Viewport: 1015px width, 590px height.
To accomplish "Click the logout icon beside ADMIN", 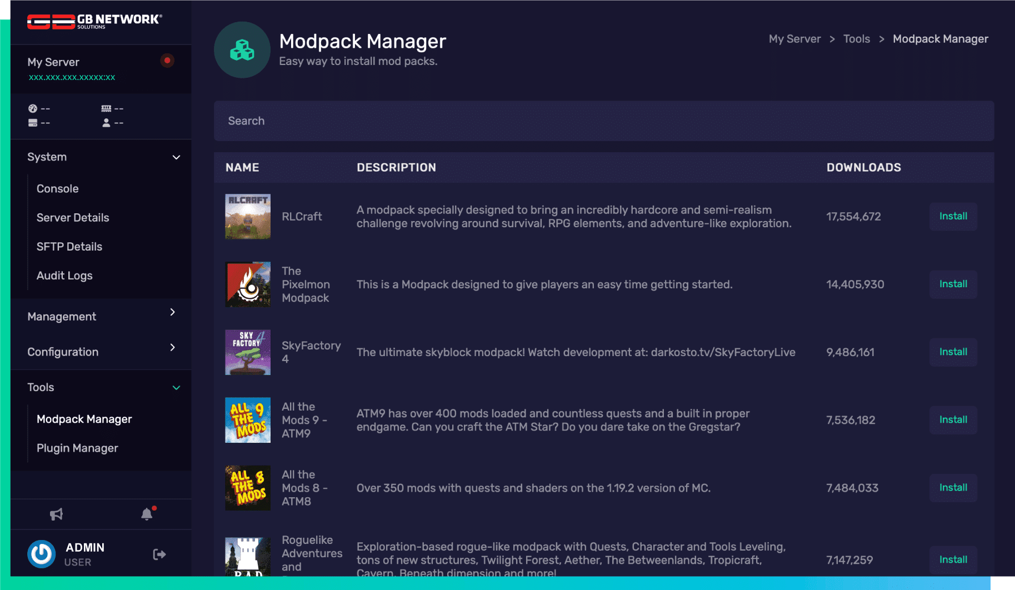I will point(159,554).
